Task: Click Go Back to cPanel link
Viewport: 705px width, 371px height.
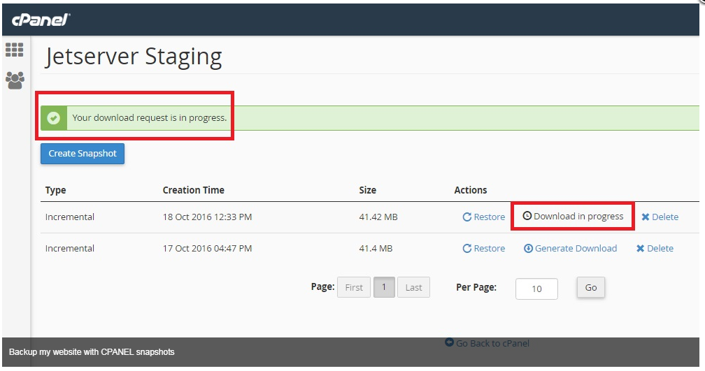Action: coord(487,343)
